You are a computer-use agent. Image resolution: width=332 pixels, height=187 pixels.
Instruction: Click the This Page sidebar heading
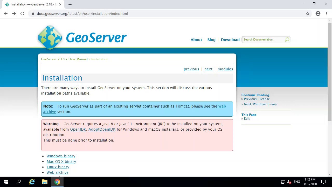pyautogui.click(x=249, y=115)
